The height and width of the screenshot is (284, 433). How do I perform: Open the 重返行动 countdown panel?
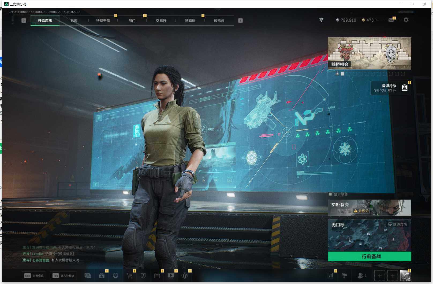391,88
